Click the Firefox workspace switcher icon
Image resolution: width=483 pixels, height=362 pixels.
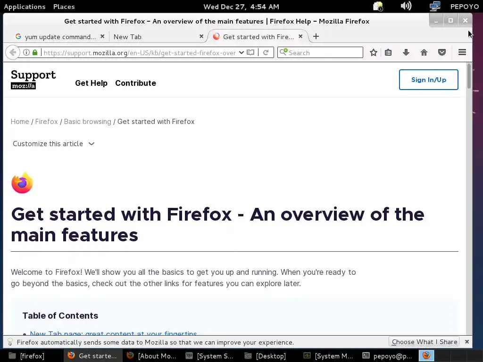[x=426, y=355]
